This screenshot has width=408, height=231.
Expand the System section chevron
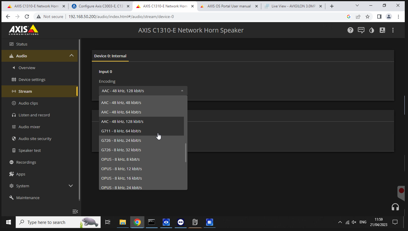pyautogui.click(x=71, y=186)
